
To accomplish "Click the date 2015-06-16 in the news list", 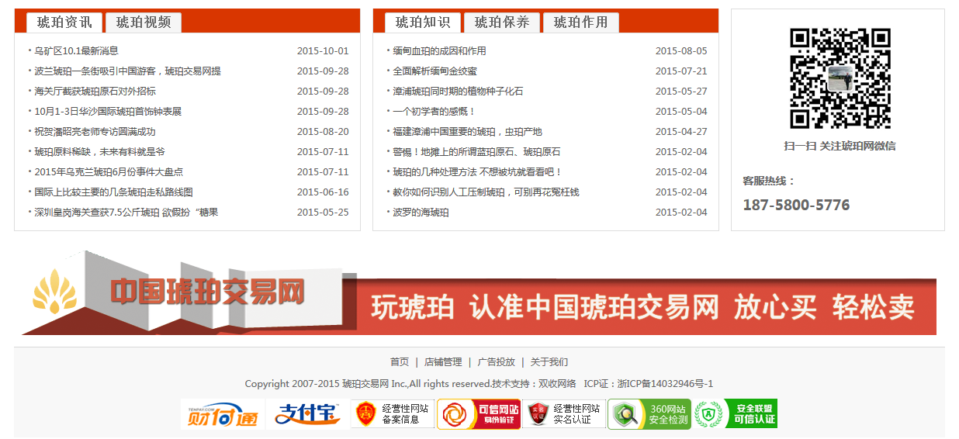I will click(323, 192).
